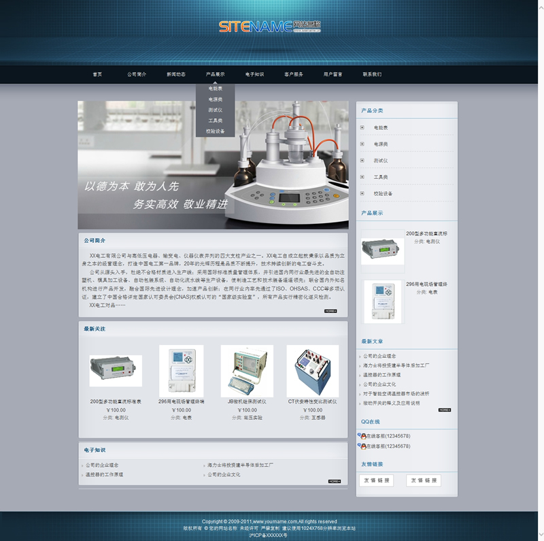Click the first 友情链接 button
This screenshot has width=544, height=541.
[376, 480]
